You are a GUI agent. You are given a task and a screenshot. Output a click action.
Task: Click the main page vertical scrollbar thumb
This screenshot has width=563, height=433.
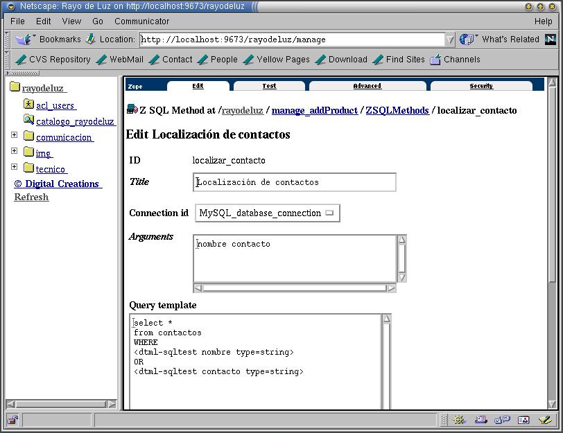point(552,185)
